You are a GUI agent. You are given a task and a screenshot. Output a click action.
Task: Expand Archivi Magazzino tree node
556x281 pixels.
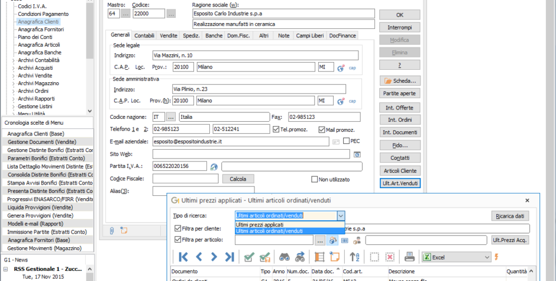(14, 83)
